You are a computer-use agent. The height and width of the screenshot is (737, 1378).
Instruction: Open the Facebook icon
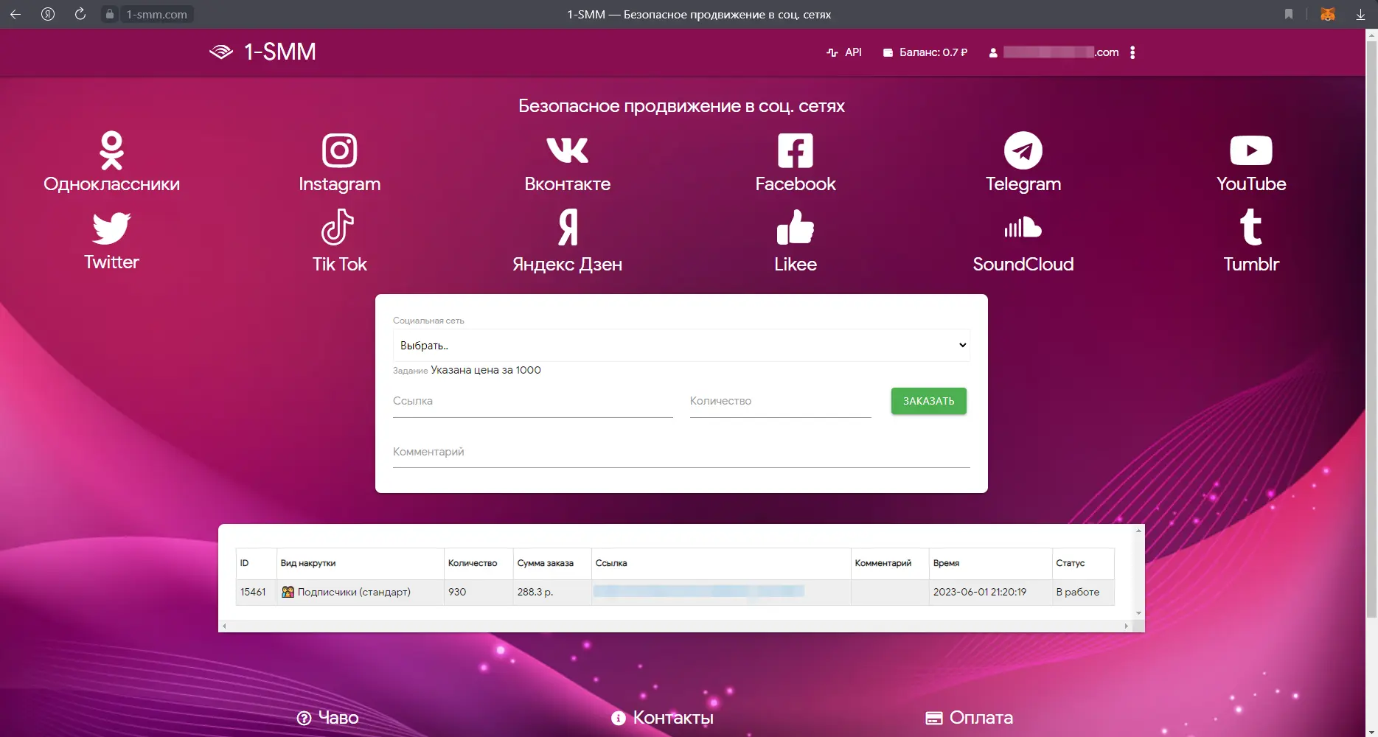795,150
